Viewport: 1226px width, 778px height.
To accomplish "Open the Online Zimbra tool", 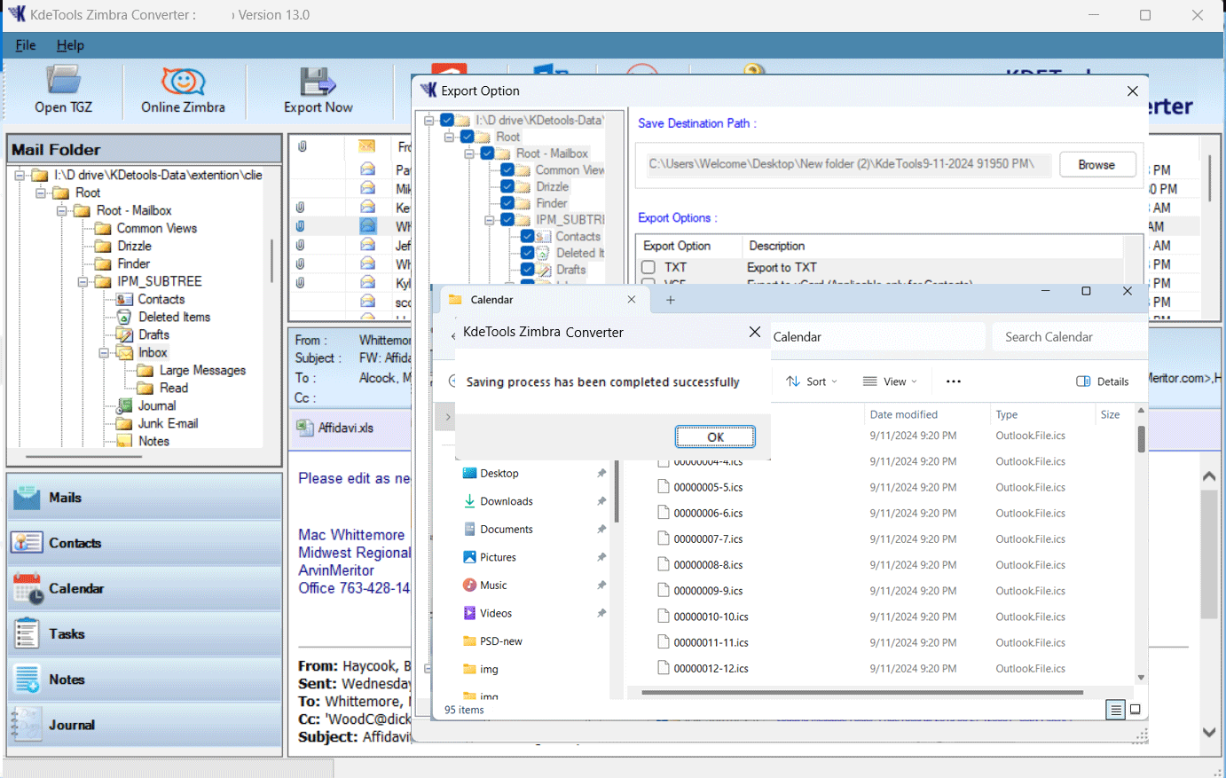I will pyautogui.click(x=183, y=81).
